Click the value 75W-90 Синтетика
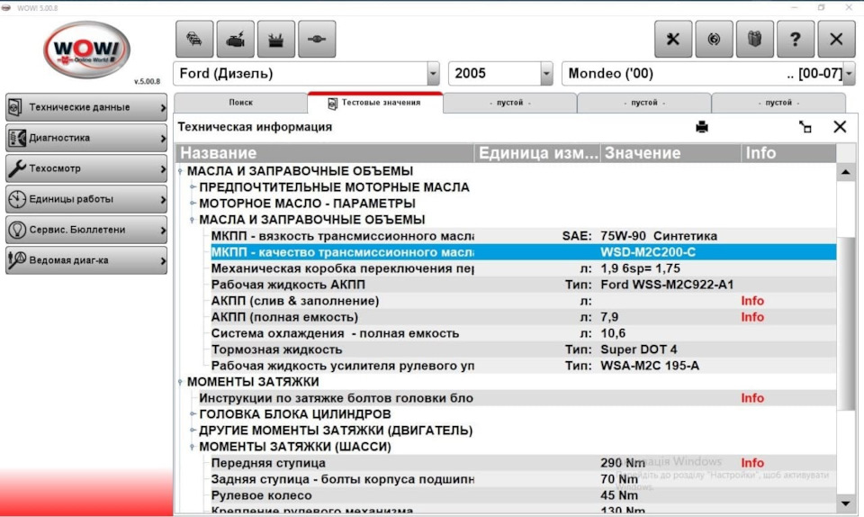 pyautogui.click(x=659, y=236)
